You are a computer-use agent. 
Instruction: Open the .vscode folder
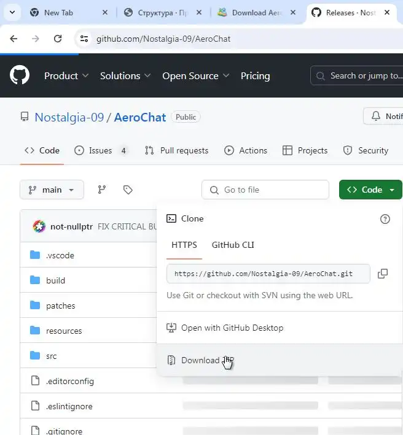tap(60, 255)
